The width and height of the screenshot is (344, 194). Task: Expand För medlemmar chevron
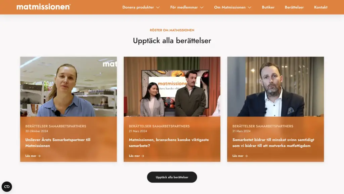pyautogui.click(x=202, y=7)
